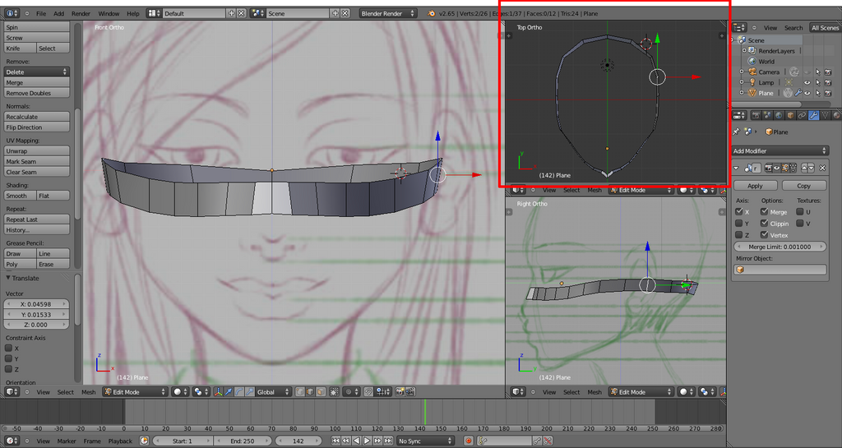Toggle the Lamp visibility eye icon
Screen dimensions: 842x448
coord(807,82)
